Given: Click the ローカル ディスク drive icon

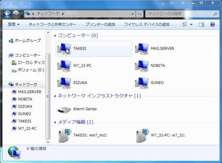Looking at the screenshot, I should pos(14,63).
